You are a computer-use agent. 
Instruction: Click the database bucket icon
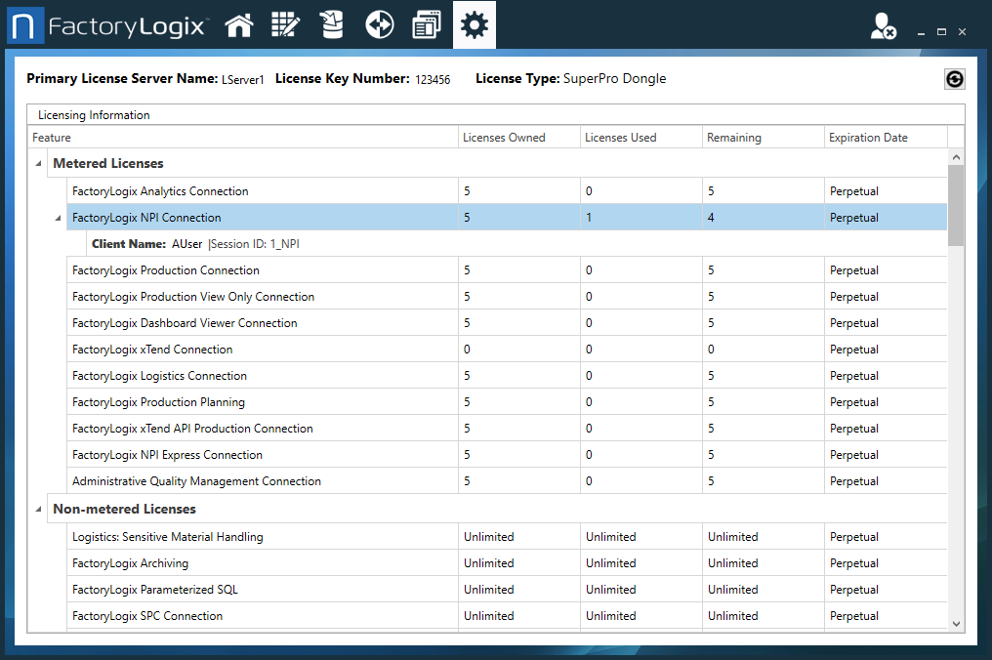click(x=332, y=25)
